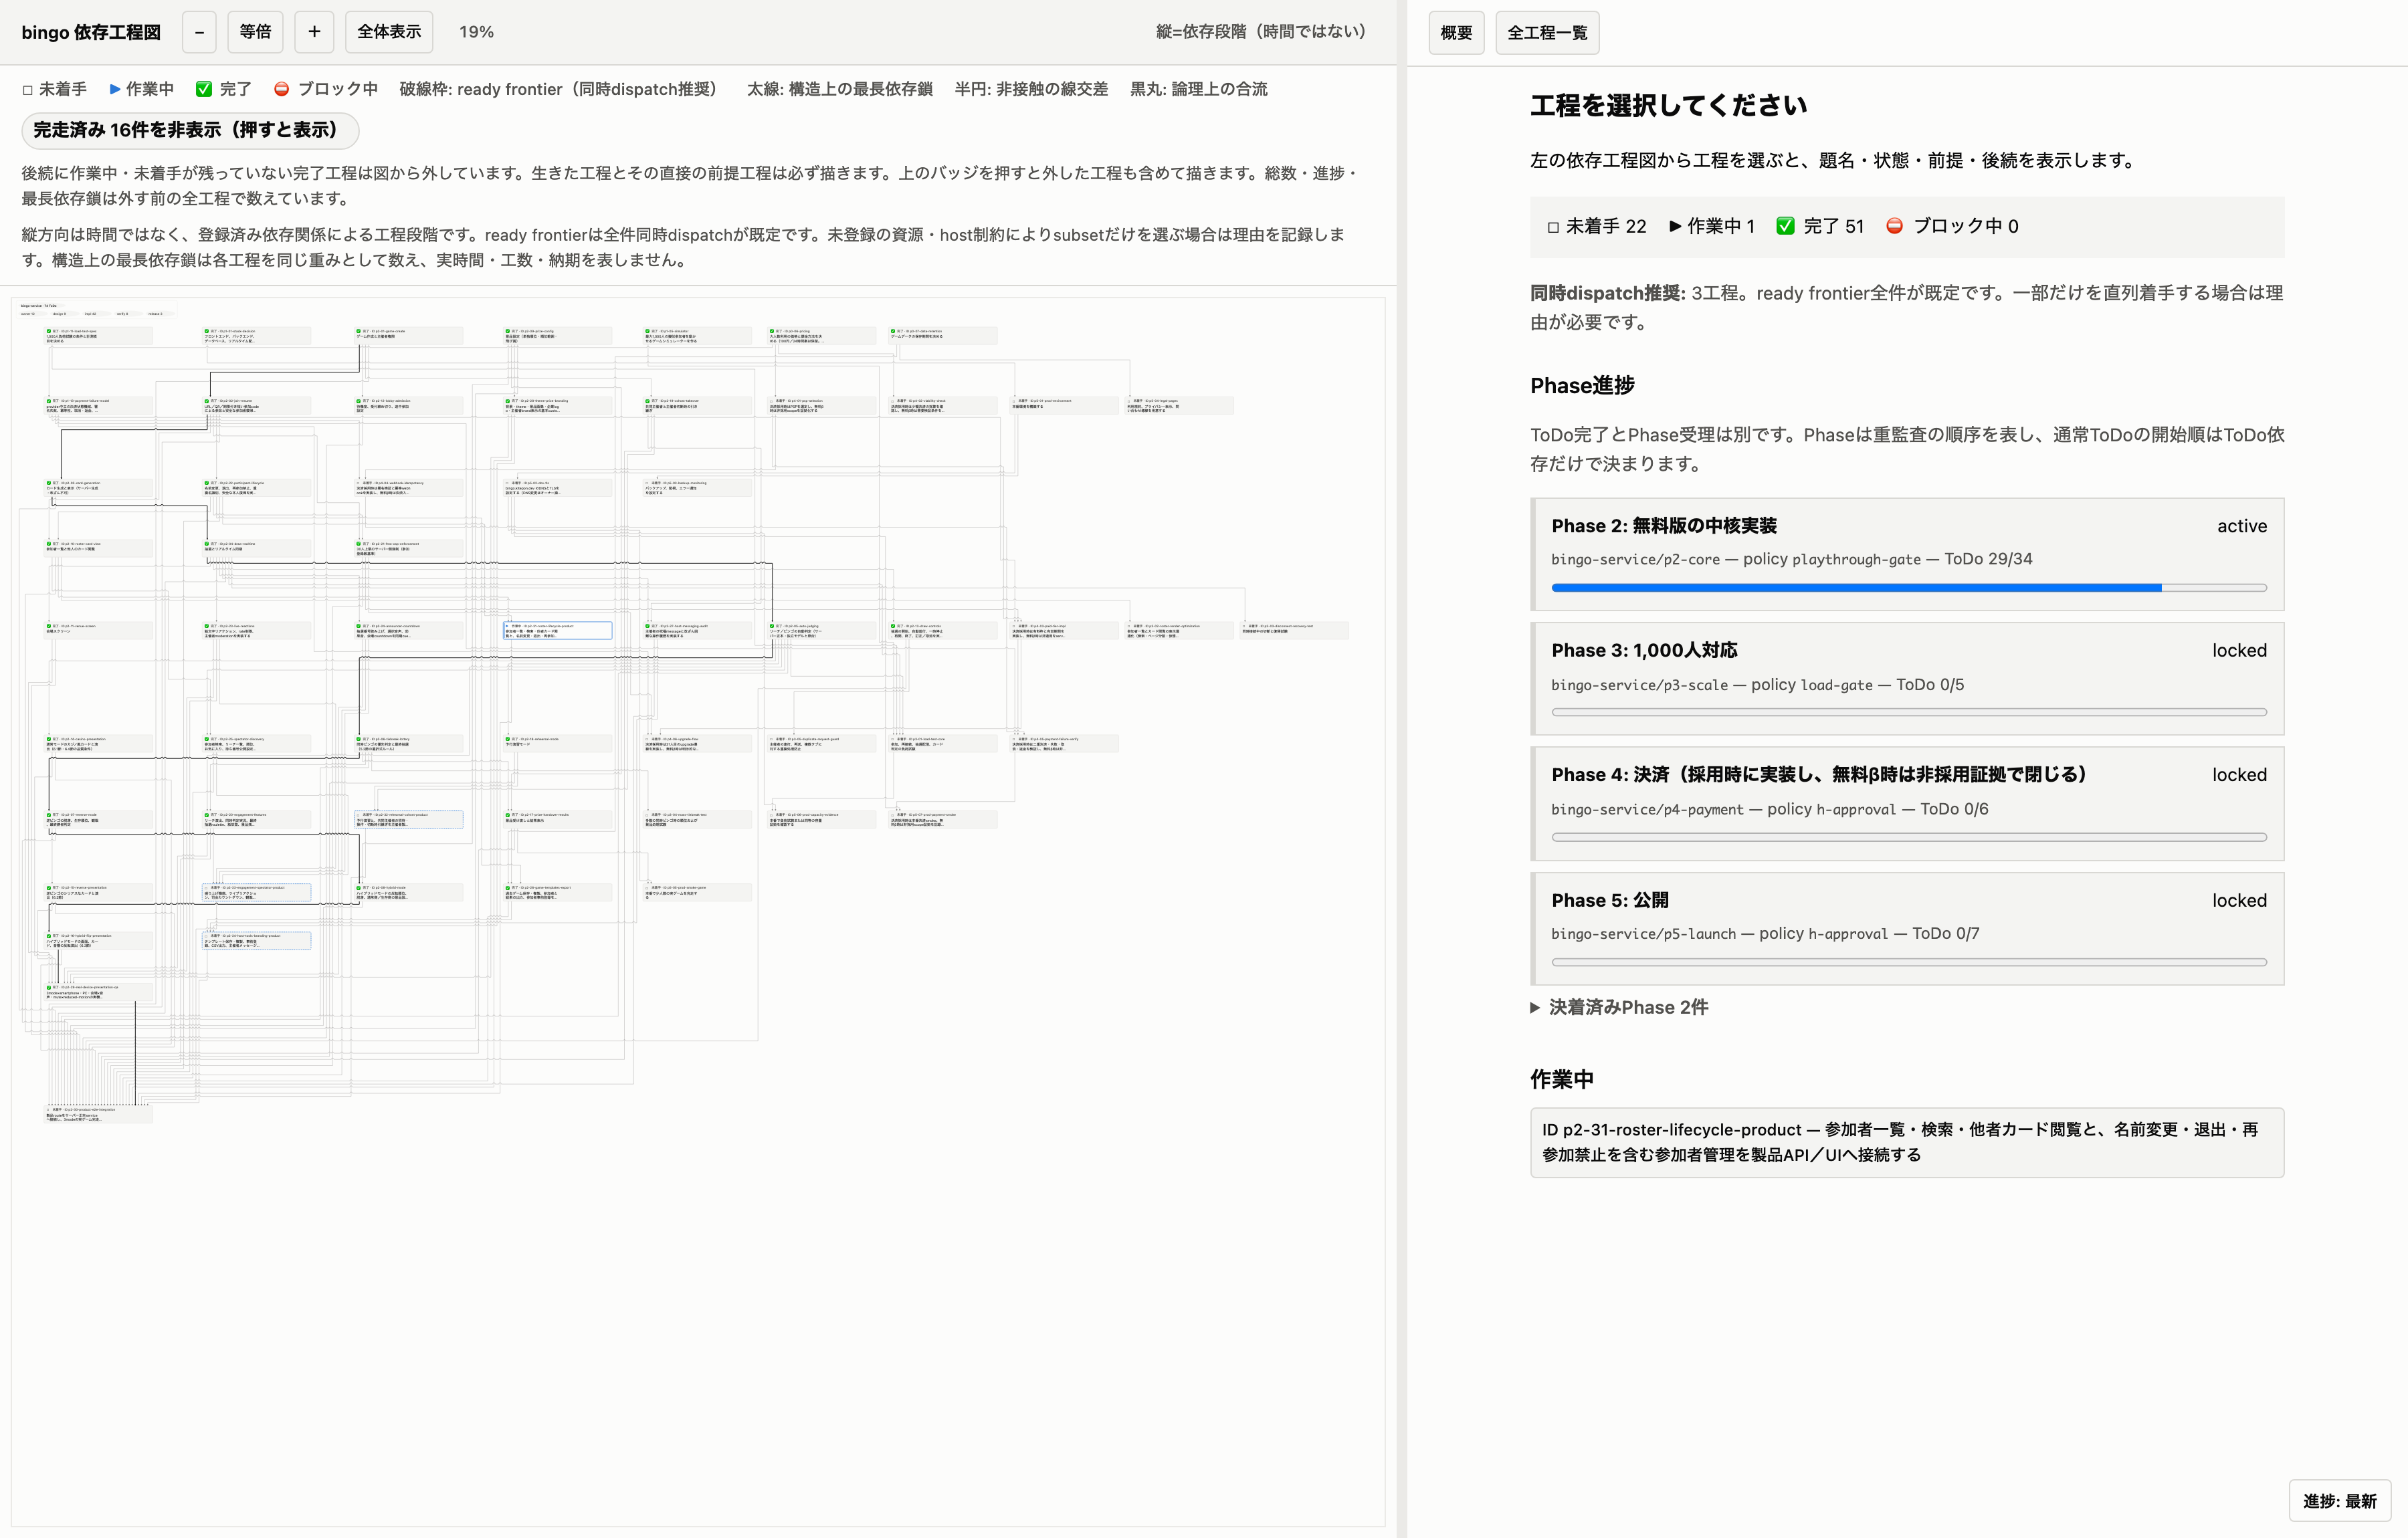Select the 作業中 p2-31-roster-lifecycle-product entry
2408x1538 pixels.
(1908, 1142)
